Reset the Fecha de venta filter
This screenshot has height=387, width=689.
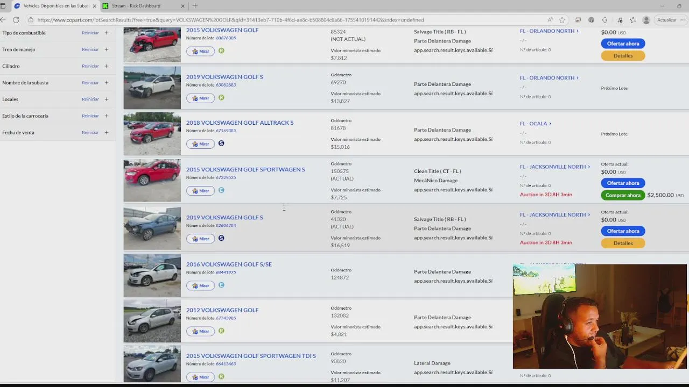90,132
